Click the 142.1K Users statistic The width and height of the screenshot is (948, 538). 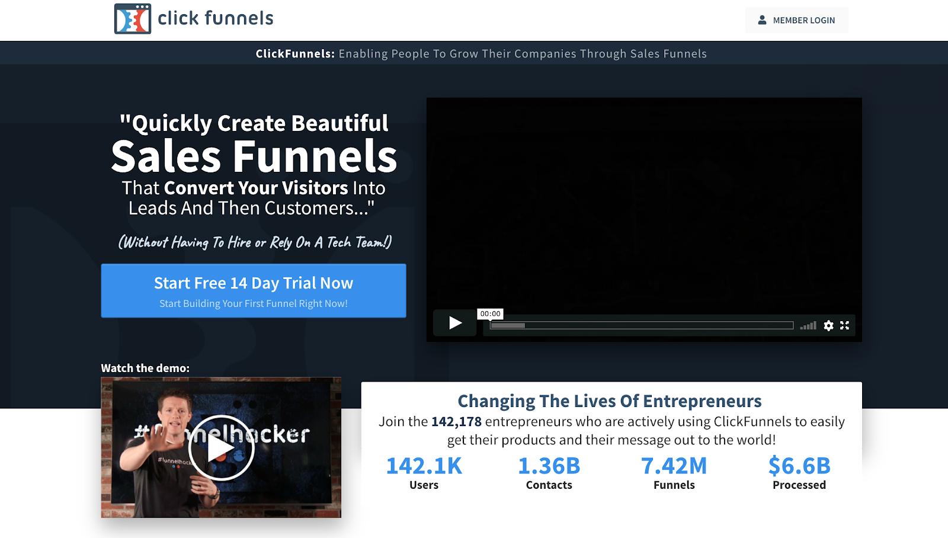(424, 473)
